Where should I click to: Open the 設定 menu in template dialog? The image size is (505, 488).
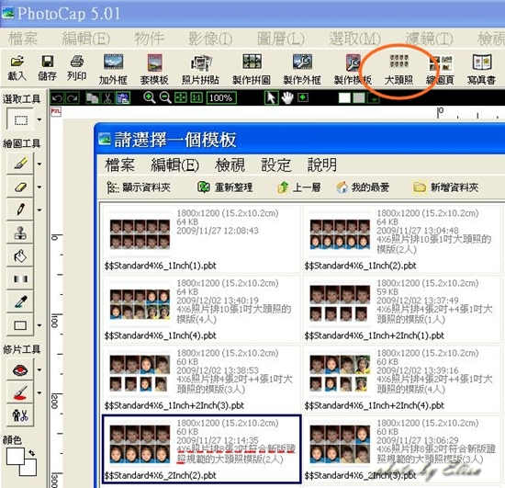pyautogui.click(x=276, y=165)
